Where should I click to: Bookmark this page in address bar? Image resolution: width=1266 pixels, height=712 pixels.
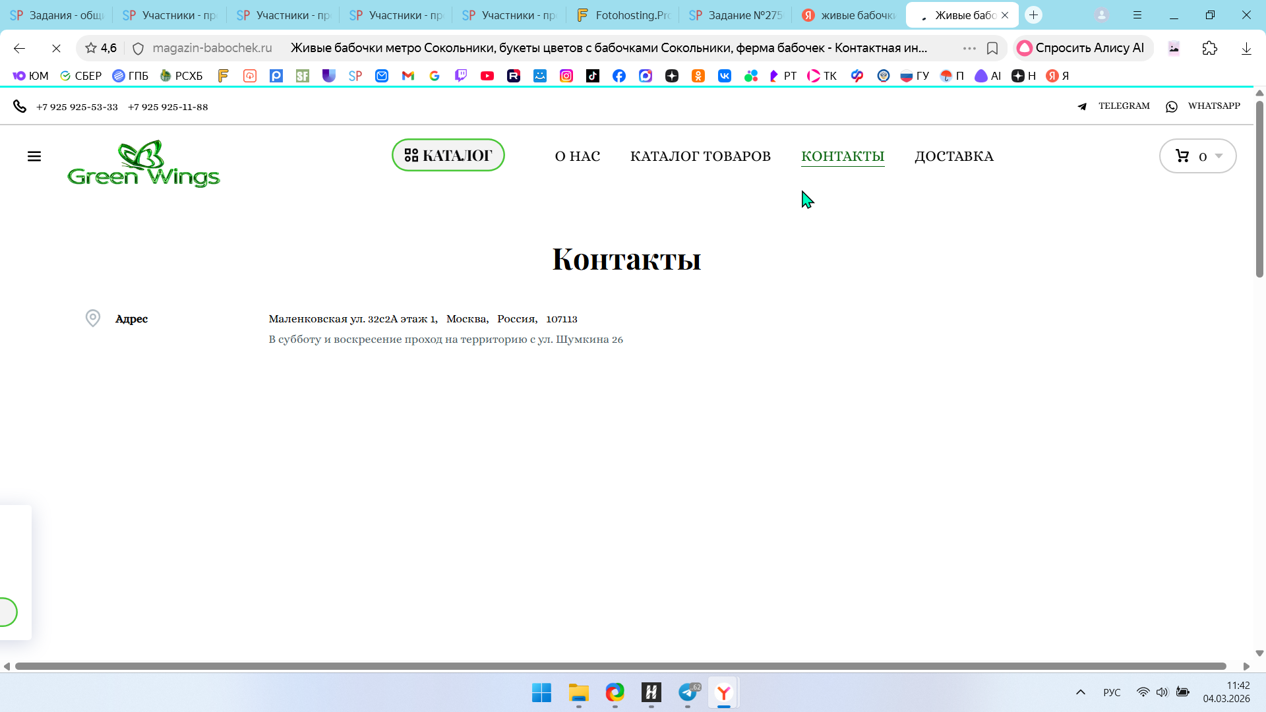(x=992, y=48)
